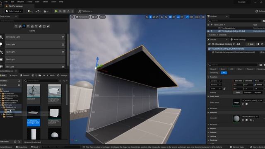Select the Basic category icon in Place Actors

point(20,26)
